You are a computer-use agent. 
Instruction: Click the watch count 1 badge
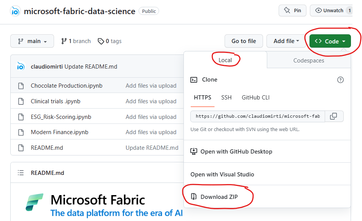pyautogui.click(x=349, y=11)
